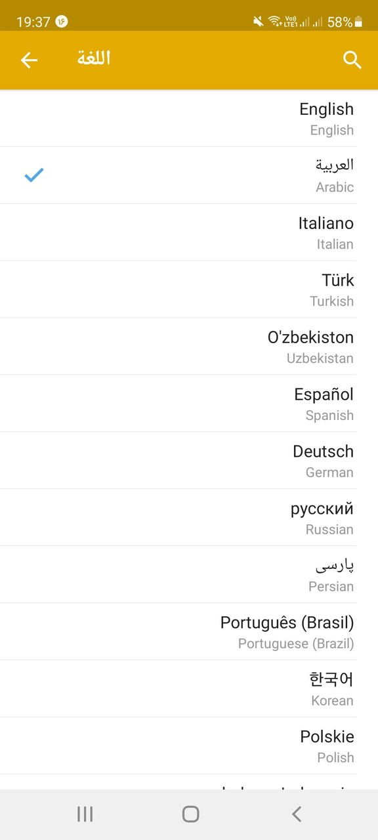This screenshot has height=840, width=378.
Task: Tap the battery icon showing 58%
Action: click(x=356, y=20)
